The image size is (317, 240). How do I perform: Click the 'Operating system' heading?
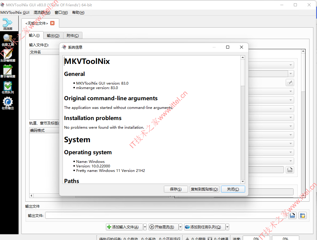[88, 152]
